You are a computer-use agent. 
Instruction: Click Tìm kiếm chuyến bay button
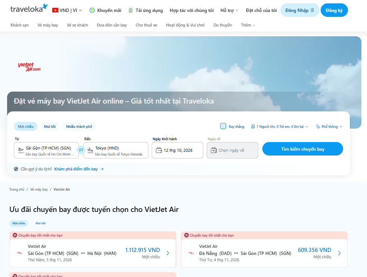303,149
